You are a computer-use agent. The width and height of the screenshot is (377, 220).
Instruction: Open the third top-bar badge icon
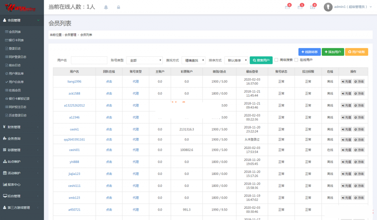pyautogui.click(x=313, y=7)
